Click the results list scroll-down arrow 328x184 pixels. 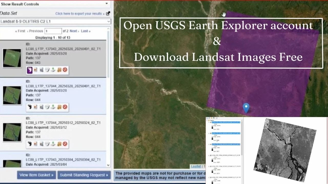click(x=108, y=165)
